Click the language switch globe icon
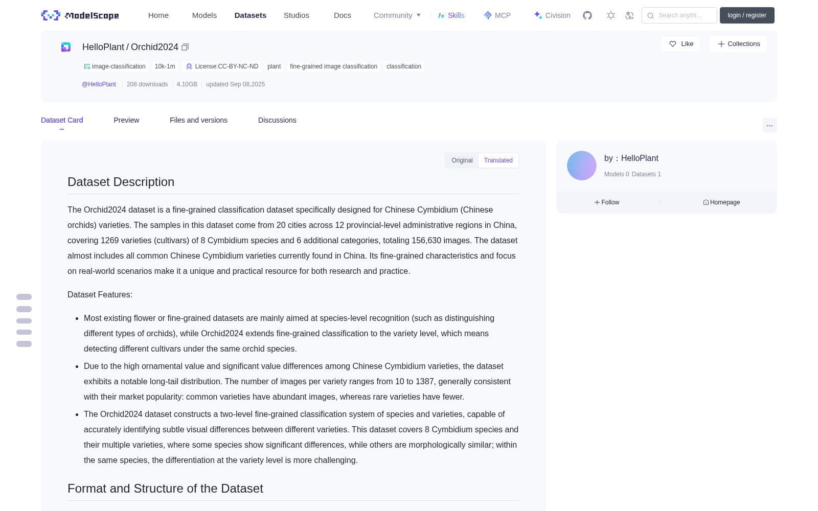The image size is (818, 511). (629, 15)
